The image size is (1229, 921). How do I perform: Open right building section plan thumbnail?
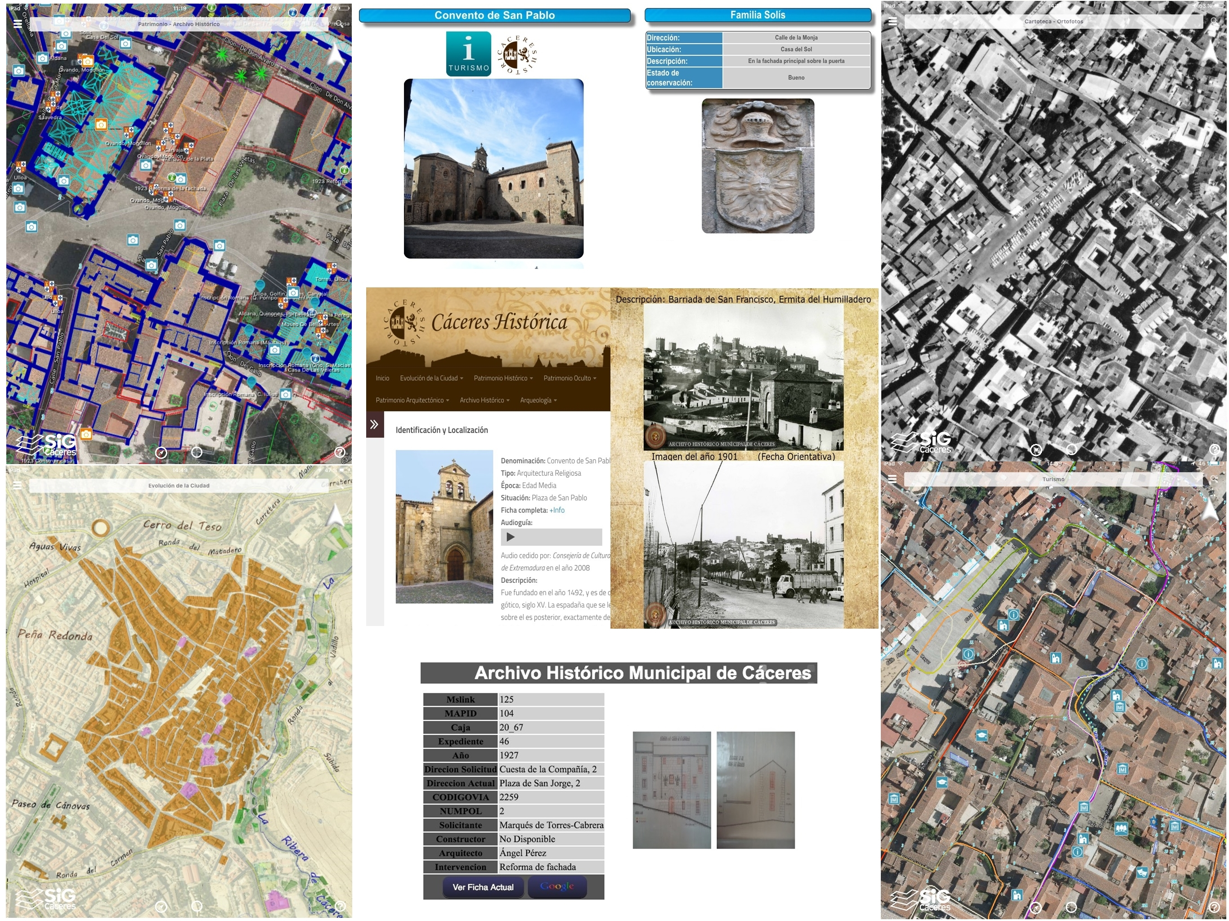[756, 790]
